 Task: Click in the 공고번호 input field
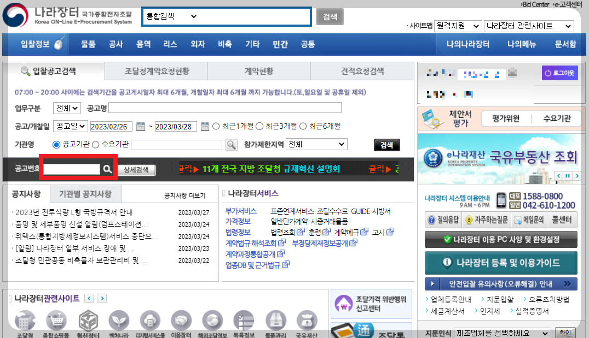coord(72,169)
